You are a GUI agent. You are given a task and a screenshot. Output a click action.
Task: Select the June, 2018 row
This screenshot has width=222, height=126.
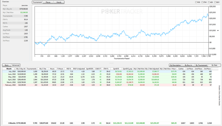click(x=107, y=74)
